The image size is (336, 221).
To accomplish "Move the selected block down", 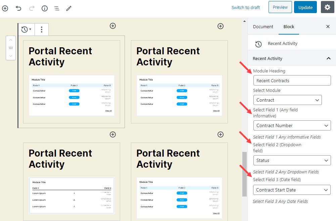I will point(11,56).
